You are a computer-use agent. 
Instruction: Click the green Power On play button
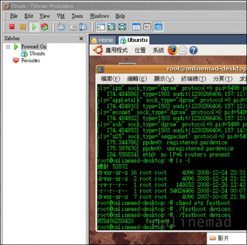(34, 27)
